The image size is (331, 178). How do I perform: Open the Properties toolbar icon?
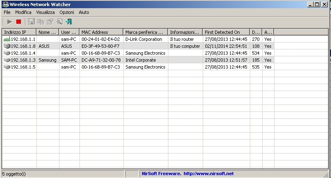(x=50, y=22)
